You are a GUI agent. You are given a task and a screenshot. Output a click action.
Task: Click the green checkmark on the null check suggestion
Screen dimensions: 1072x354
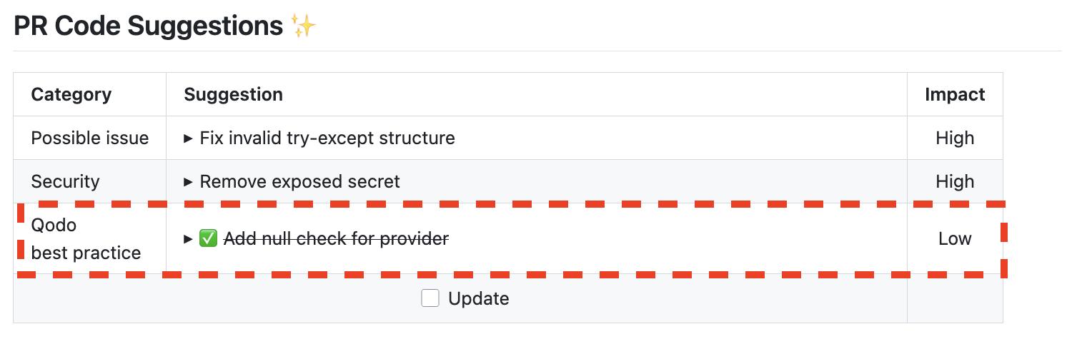click(208, 239)
